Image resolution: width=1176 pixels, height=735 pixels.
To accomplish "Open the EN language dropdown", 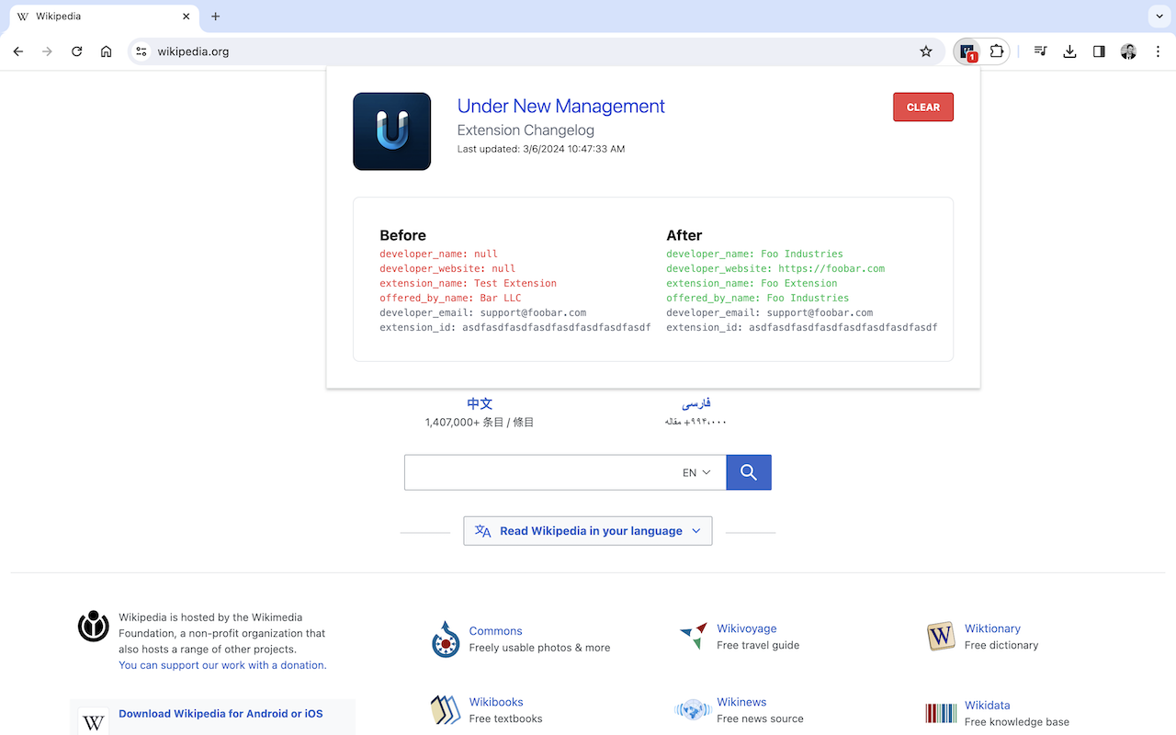I will (695, 472).
